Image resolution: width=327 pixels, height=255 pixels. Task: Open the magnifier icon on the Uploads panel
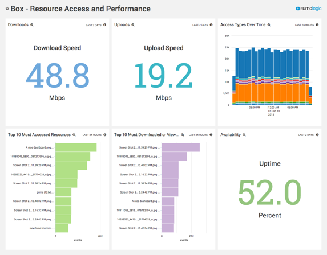pyautogui.click(x=133, y=25)
